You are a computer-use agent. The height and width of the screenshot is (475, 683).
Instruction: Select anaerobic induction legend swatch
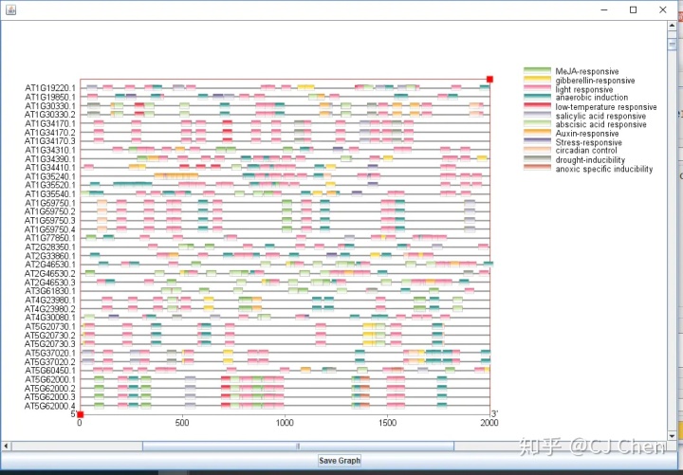(537, 98)
